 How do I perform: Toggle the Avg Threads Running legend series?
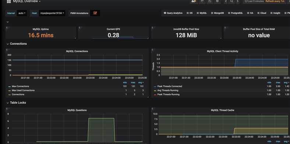(168, 91)
